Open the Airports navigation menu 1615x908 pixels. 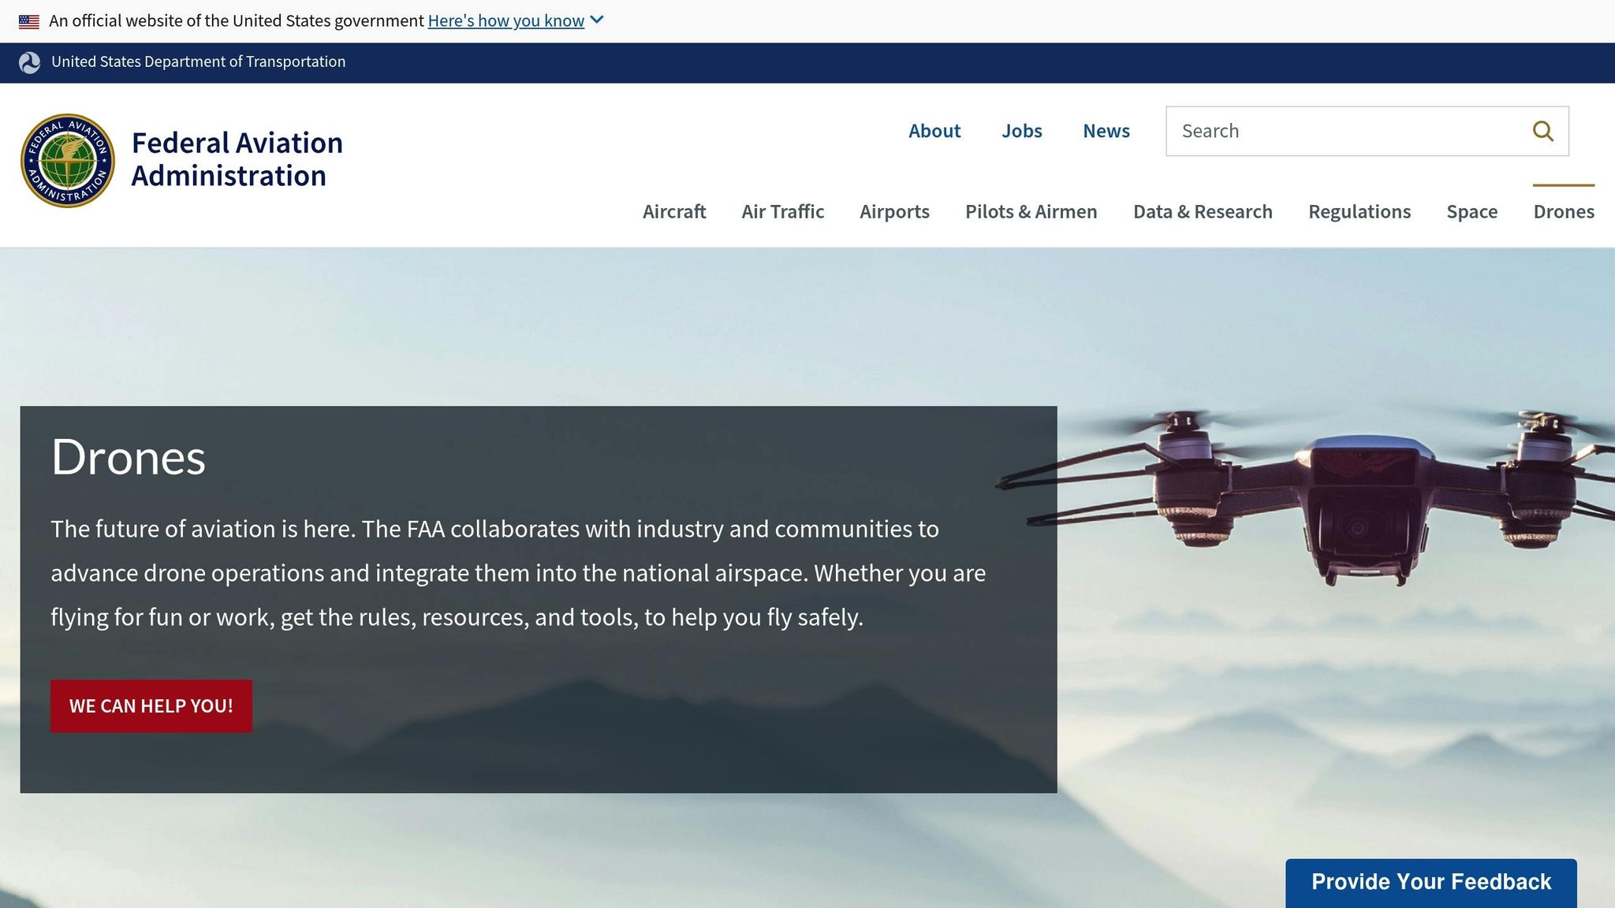click(895, 211)
